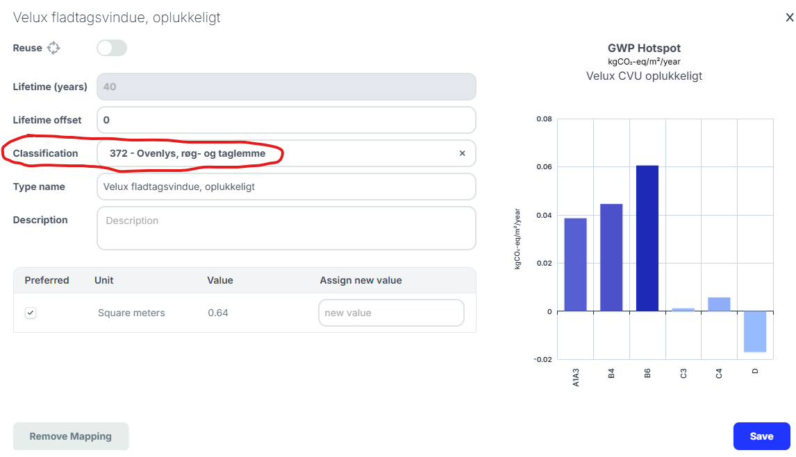Click the tiny C3 bar in the chart
The height and width of the screenshot is (457, 796).
click(x=683, y=309)
